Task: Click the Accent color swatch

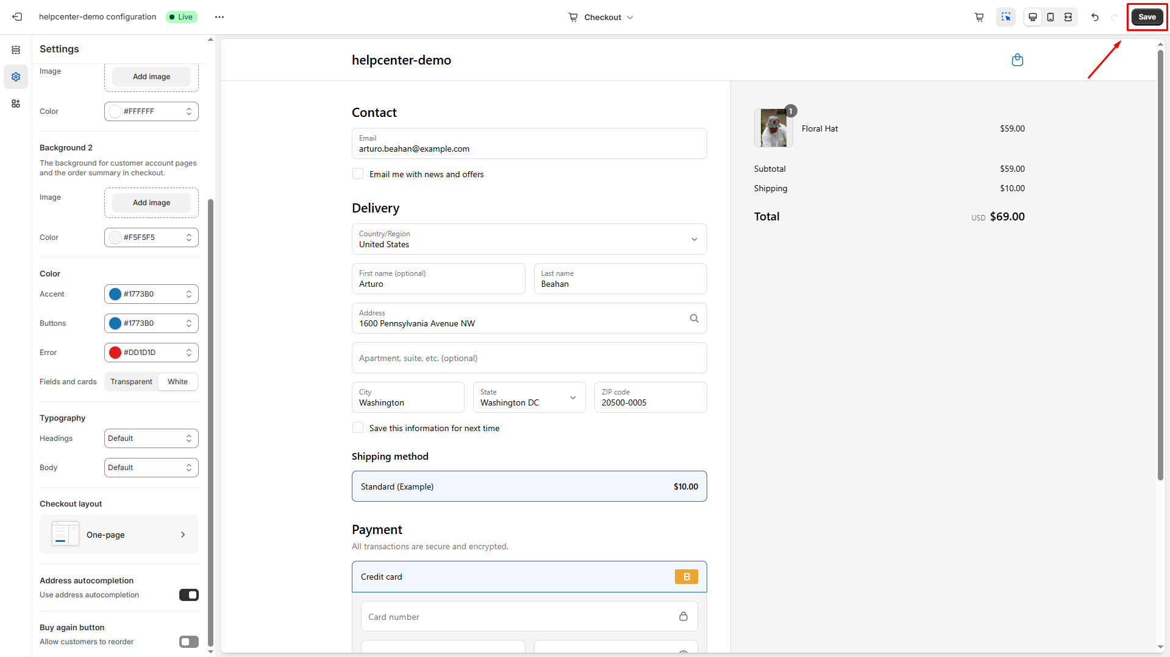Action: tap(115, 294)
